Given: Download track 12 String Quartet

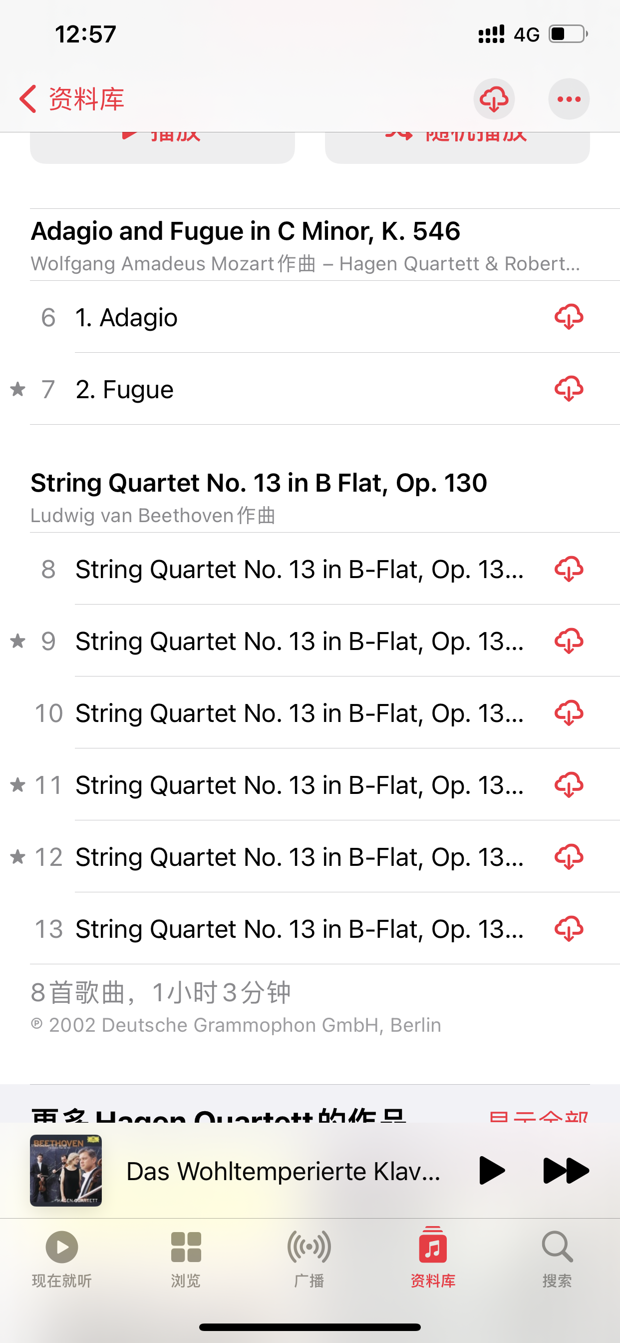Looking at the screenshot, I should point(569,857).
